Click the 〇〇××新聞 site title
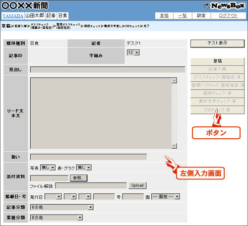This screenshot has width=248, height=226. pos(25,6)
